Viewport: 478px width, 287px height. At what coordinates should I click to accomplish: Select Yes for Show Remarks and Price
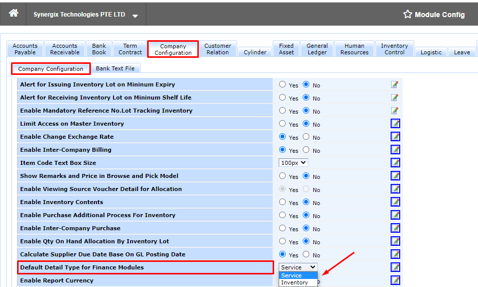point(282,176)
